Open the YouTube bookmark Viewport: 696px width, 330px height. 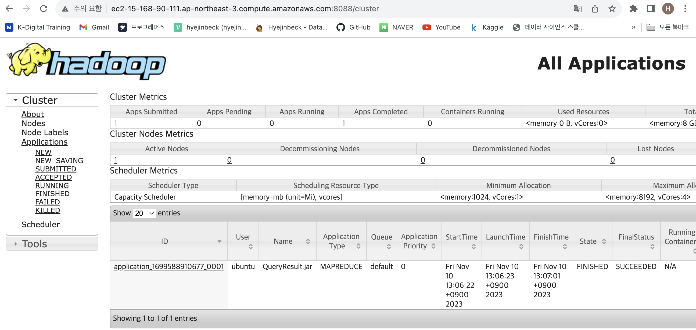pyautogui.click(x=442, y=27)
